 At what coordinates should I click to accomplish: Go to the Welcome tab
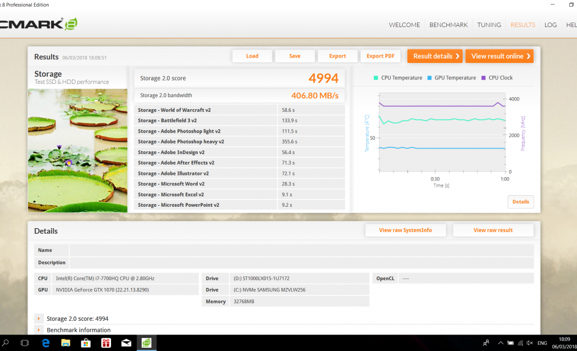(404, 25)
